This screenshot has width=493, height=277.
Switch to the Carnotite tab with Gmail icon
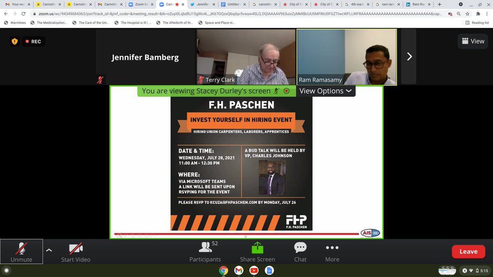(109, 5)
